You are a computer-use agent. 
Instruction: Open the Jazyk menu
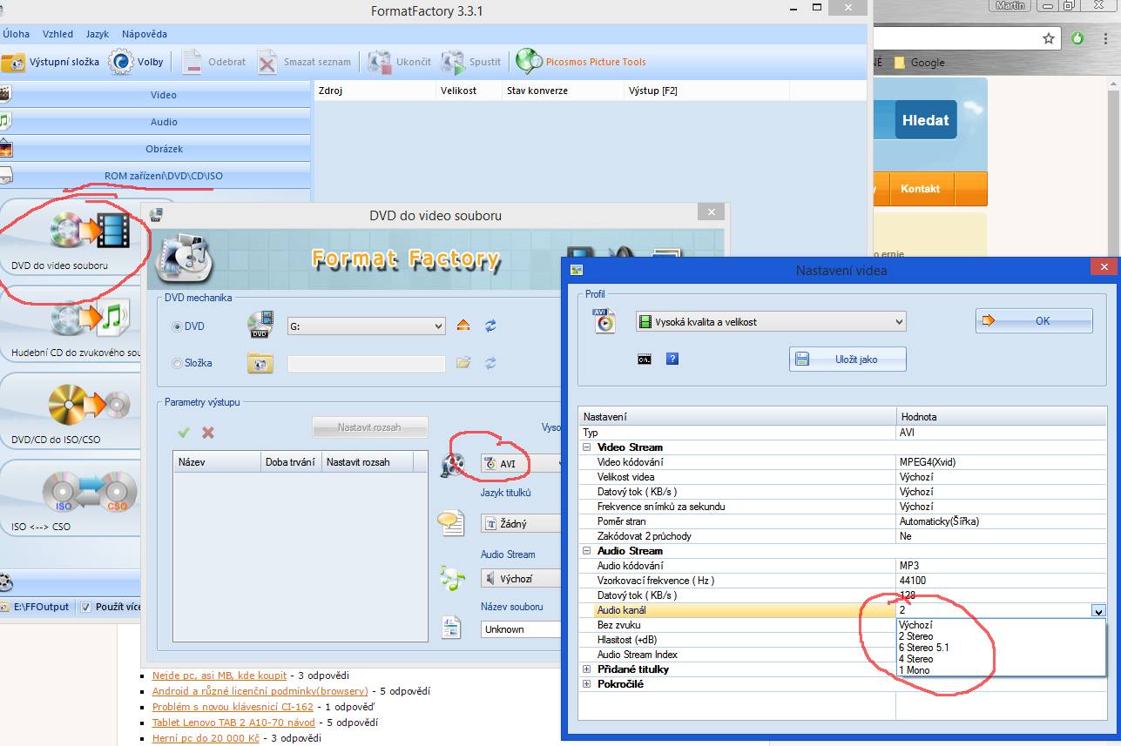coord(98,34)
